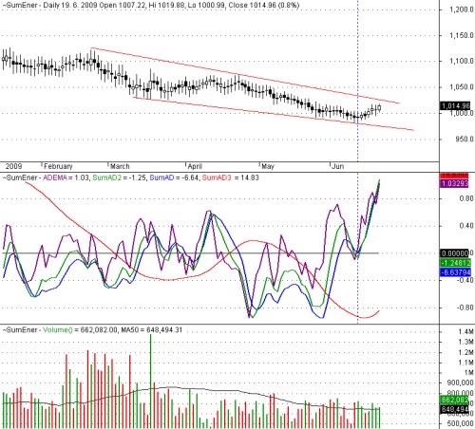Screen dimensions: 475x429
Task: Click the April label on the time axis
Action: click(x=195, y=166)
